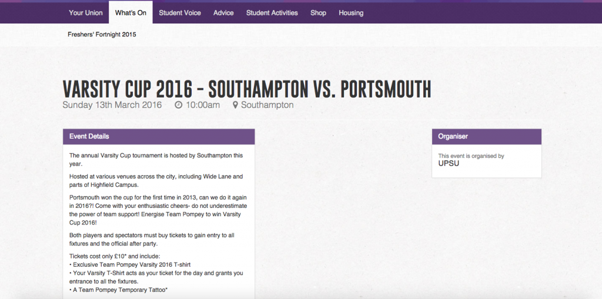The height and width of the screenshot is (299, 602).
Task: Click the 10:00am event time text
Action: (203, 105)
